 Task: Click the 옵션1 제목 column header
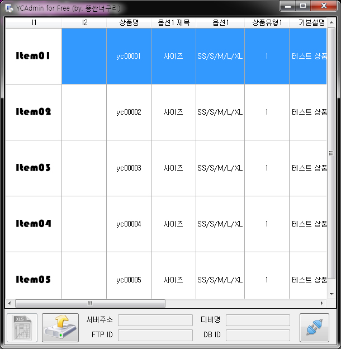point(173,22)
